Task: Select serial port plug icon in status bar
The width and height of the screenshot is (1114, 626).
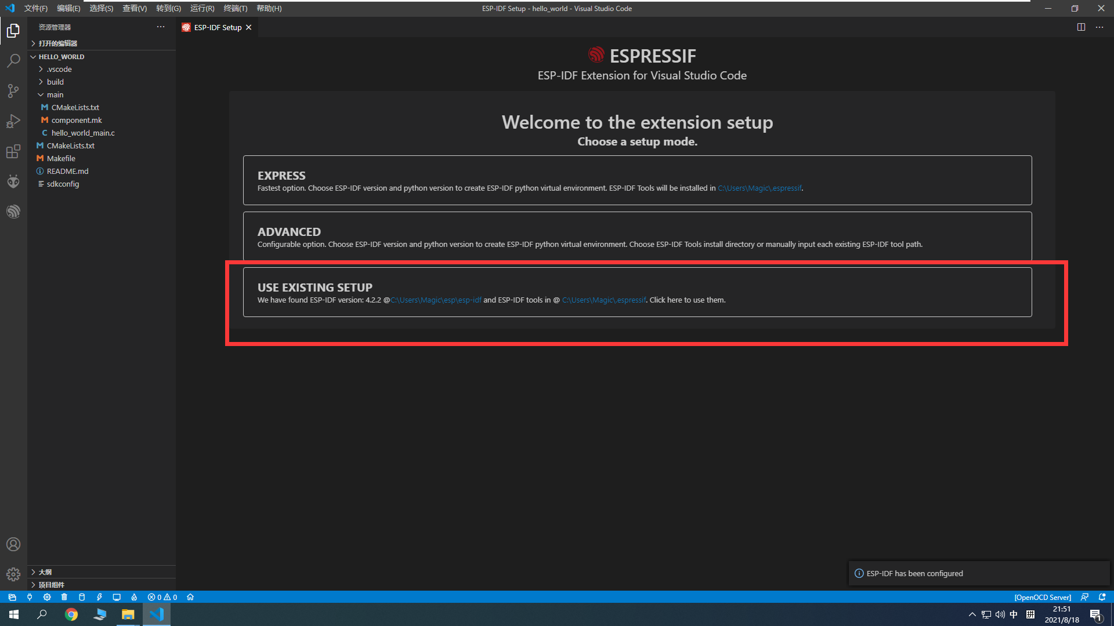Action: [x=30, y=597]
